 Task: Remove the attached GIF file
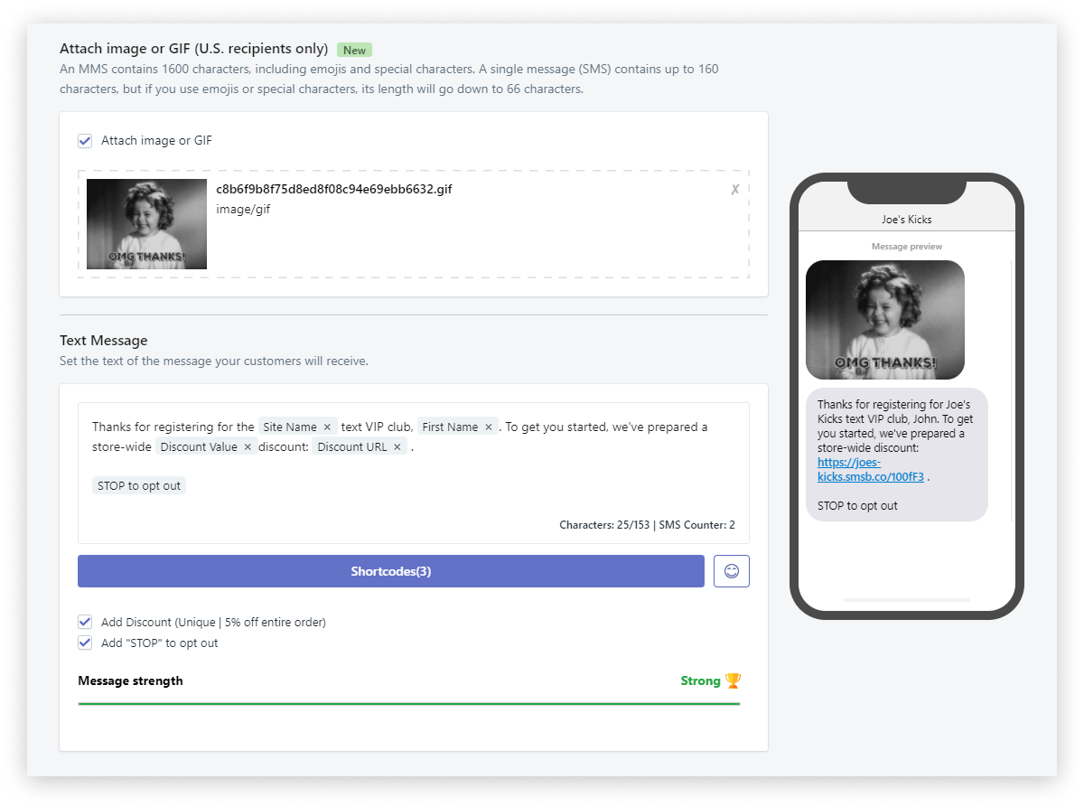(734, 190)
